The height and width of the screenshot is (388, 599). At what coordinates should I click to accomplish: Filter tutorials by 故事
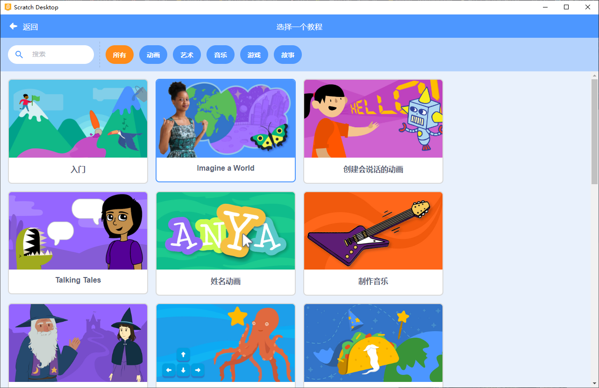(x=288, y=55)
